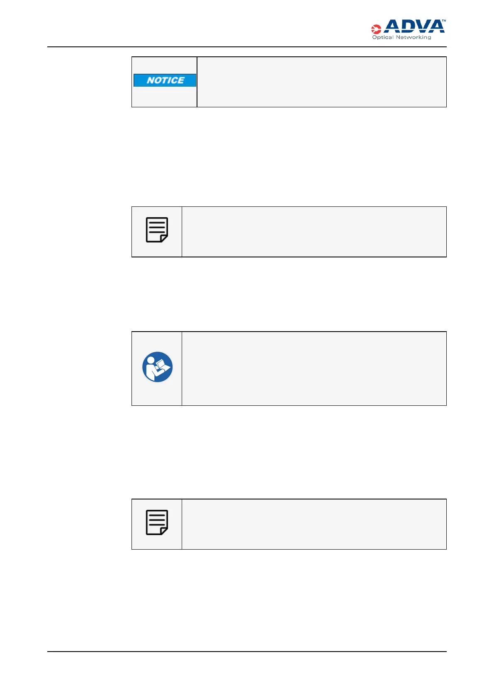Click the footer horizontal rule line
The width and height of the screenshot is (494, 698).
coord(247,652)
